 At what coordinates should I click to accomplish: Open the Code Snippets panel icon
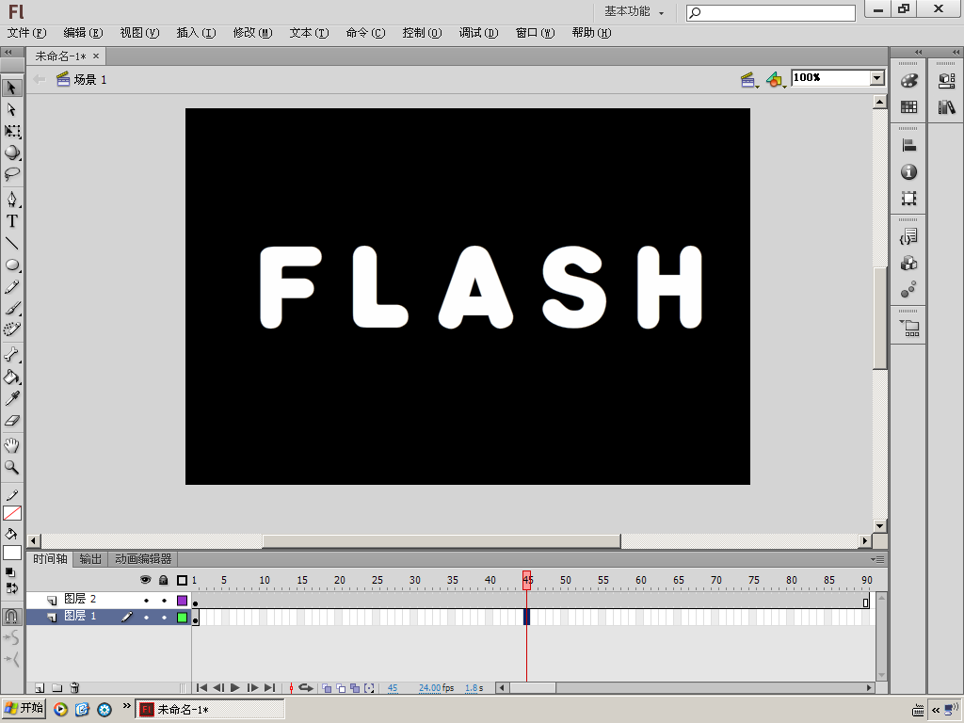click(908, 237)
